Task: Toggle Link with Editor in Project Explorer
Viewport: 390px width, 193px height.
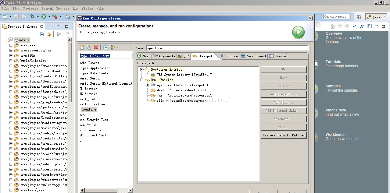Action: coord(49,34)
